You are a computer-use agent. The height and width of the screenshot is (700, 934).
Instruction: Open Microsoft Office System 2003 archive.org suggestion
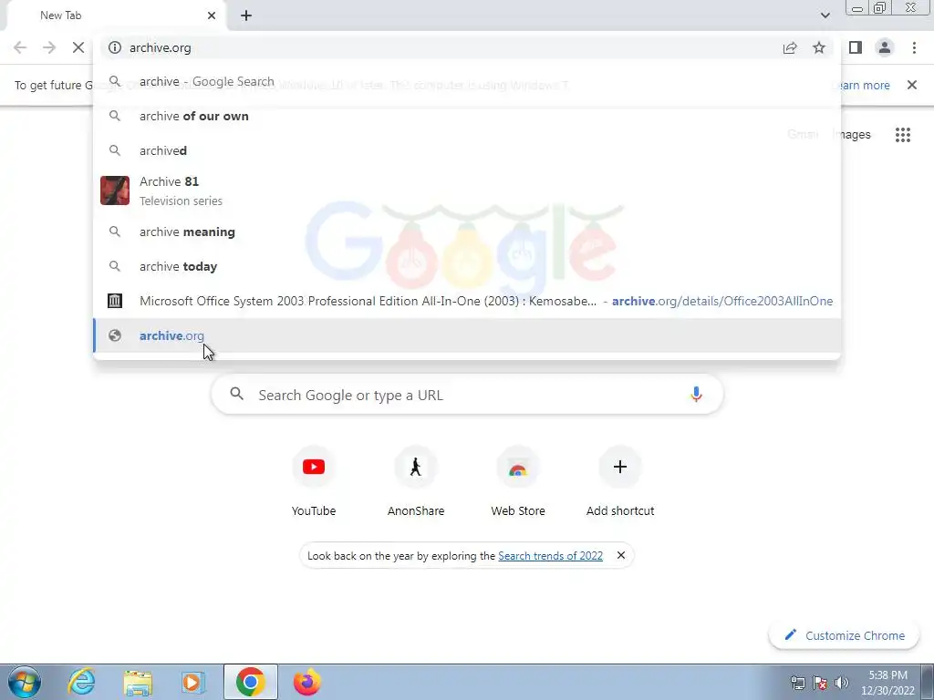coord(467,301)
